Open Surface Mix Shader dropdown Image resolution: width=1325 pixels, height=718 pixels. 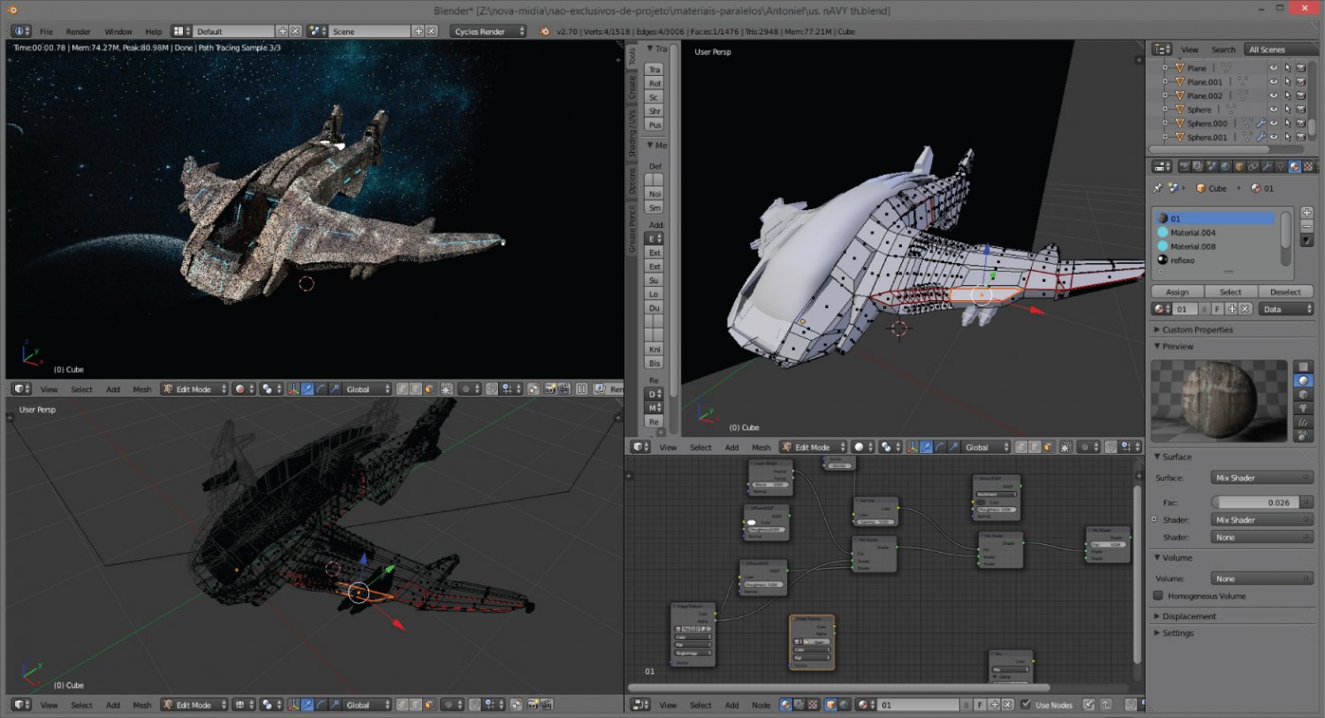pyautogui.click(x=1261, y=478)
